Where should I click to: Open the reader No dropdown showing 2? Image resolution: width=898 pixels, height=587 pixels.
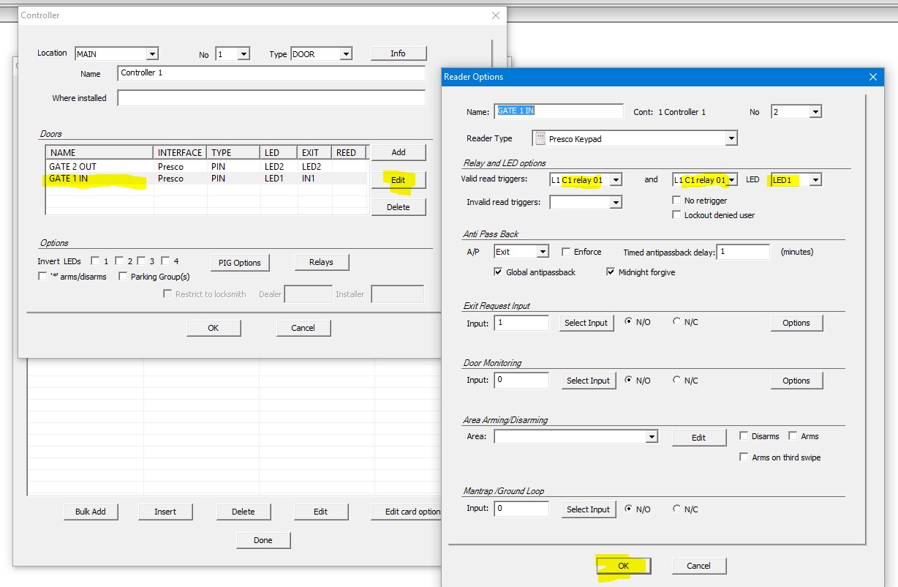(x=815, y=112)
